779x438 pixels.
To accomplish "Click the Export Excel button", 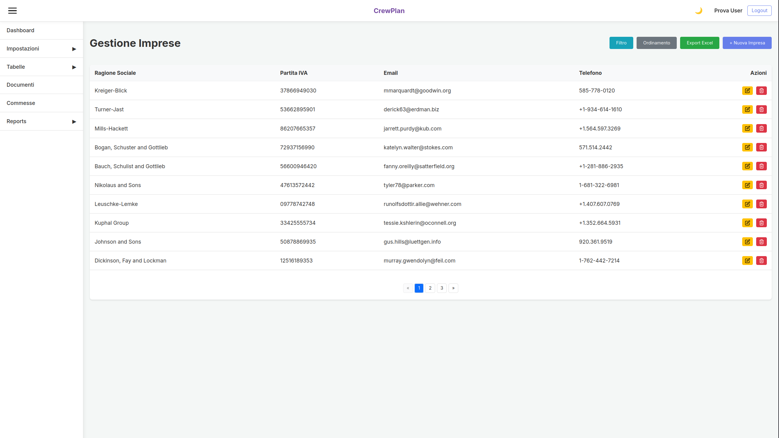I will coord(700,43).
